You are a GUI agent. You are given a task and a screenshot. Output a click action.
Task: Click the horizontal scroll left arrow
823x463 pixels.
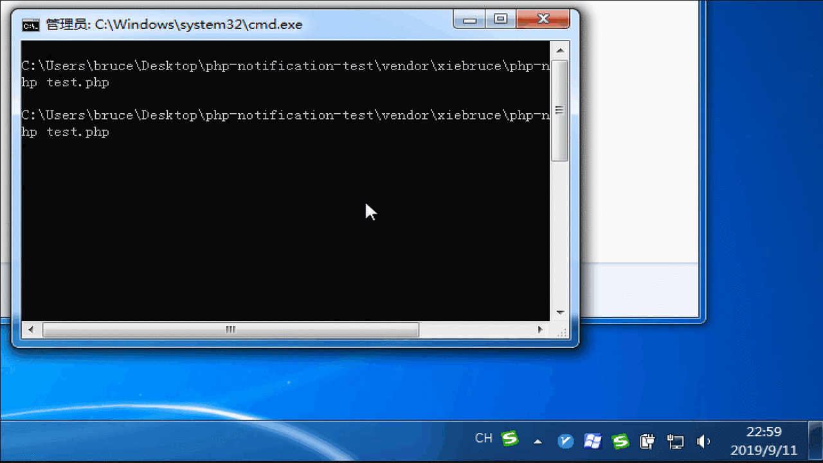point(30,330)
